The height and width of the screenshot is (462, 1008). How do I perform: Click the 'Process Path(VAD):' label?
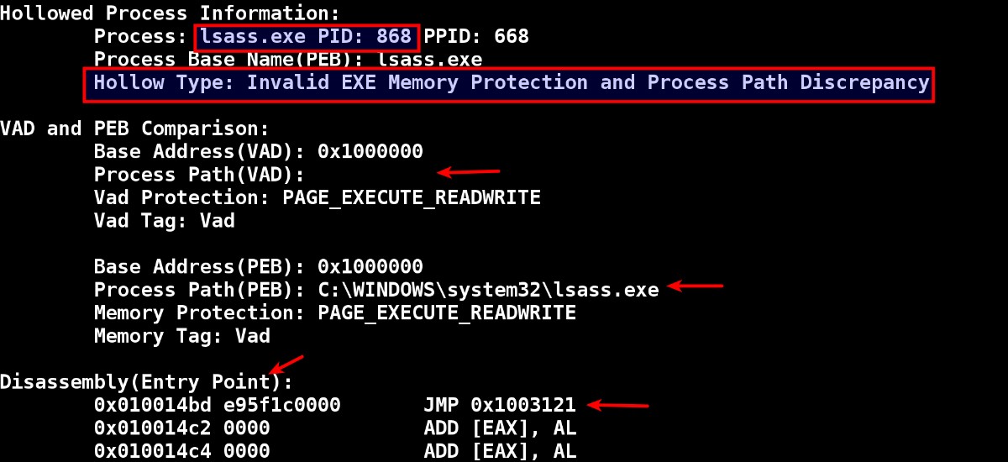[x=198, y=175]
